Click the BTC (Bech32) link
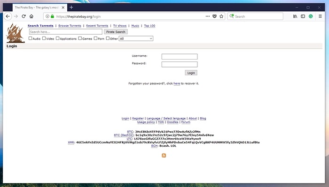Viewport: 329px width, 187px height. pos(124,135)
